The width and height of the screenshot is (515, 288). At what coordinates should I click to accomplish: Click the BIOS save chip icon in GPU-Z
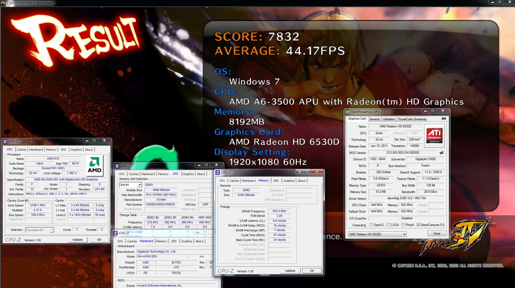(442, 152)
